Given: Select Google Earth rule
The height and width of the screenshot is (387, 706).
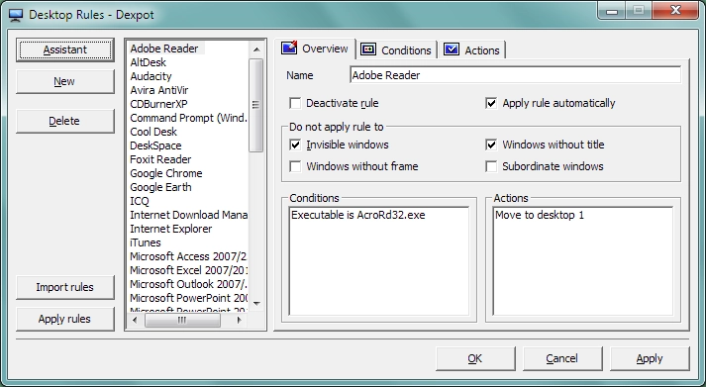Looking at the screenshot, I should point(160,188).
